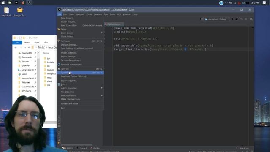
Task: Choose Default Settings... from File menu
Action: point(81,45)
